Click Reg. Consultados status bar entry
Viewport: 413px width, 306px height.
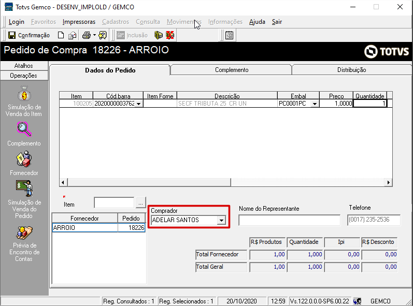(129, 301)
